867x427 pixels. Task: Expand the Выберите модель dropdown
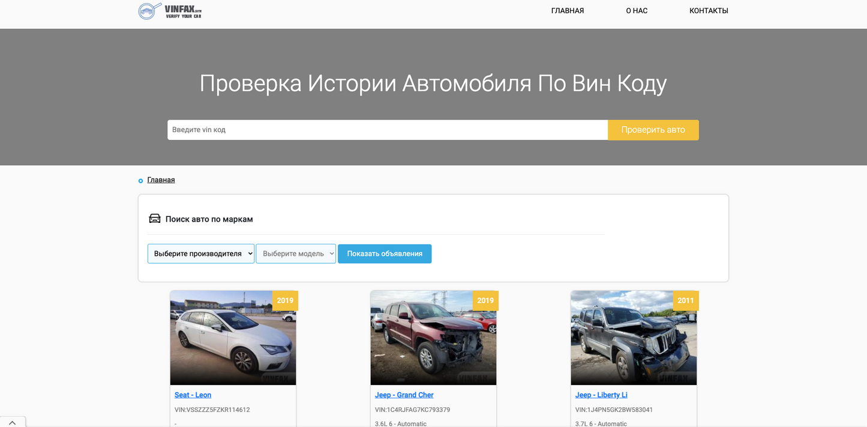[296, 253]
